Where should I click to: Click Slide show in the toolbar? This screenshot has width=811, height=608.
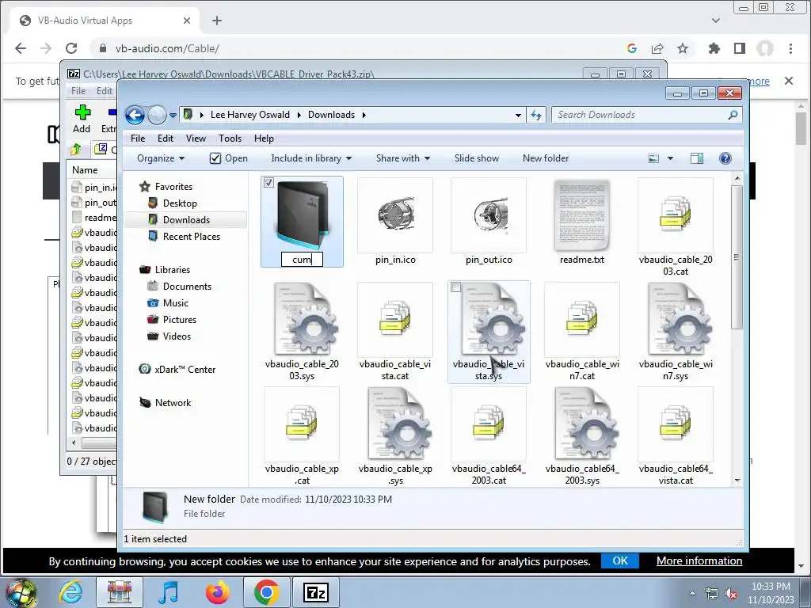pos(476,158)
